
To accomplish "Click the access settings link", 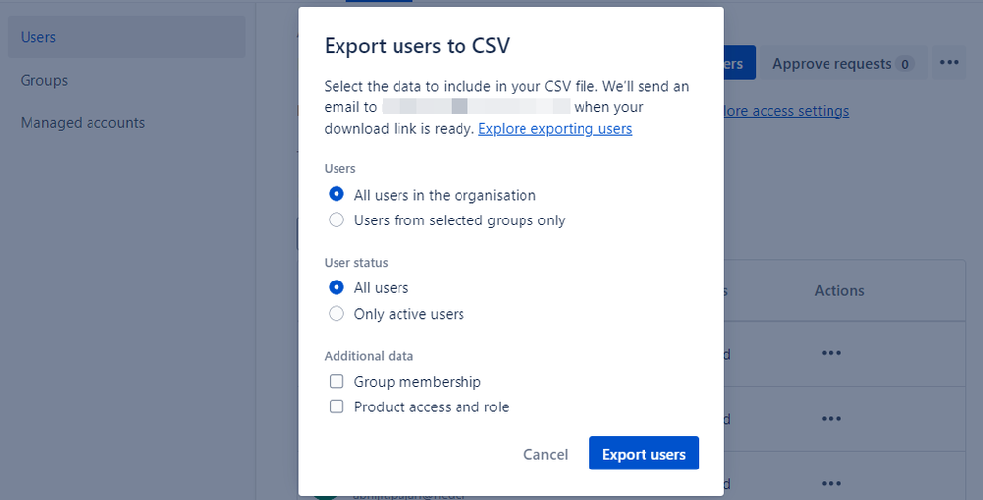I will 787,111.
